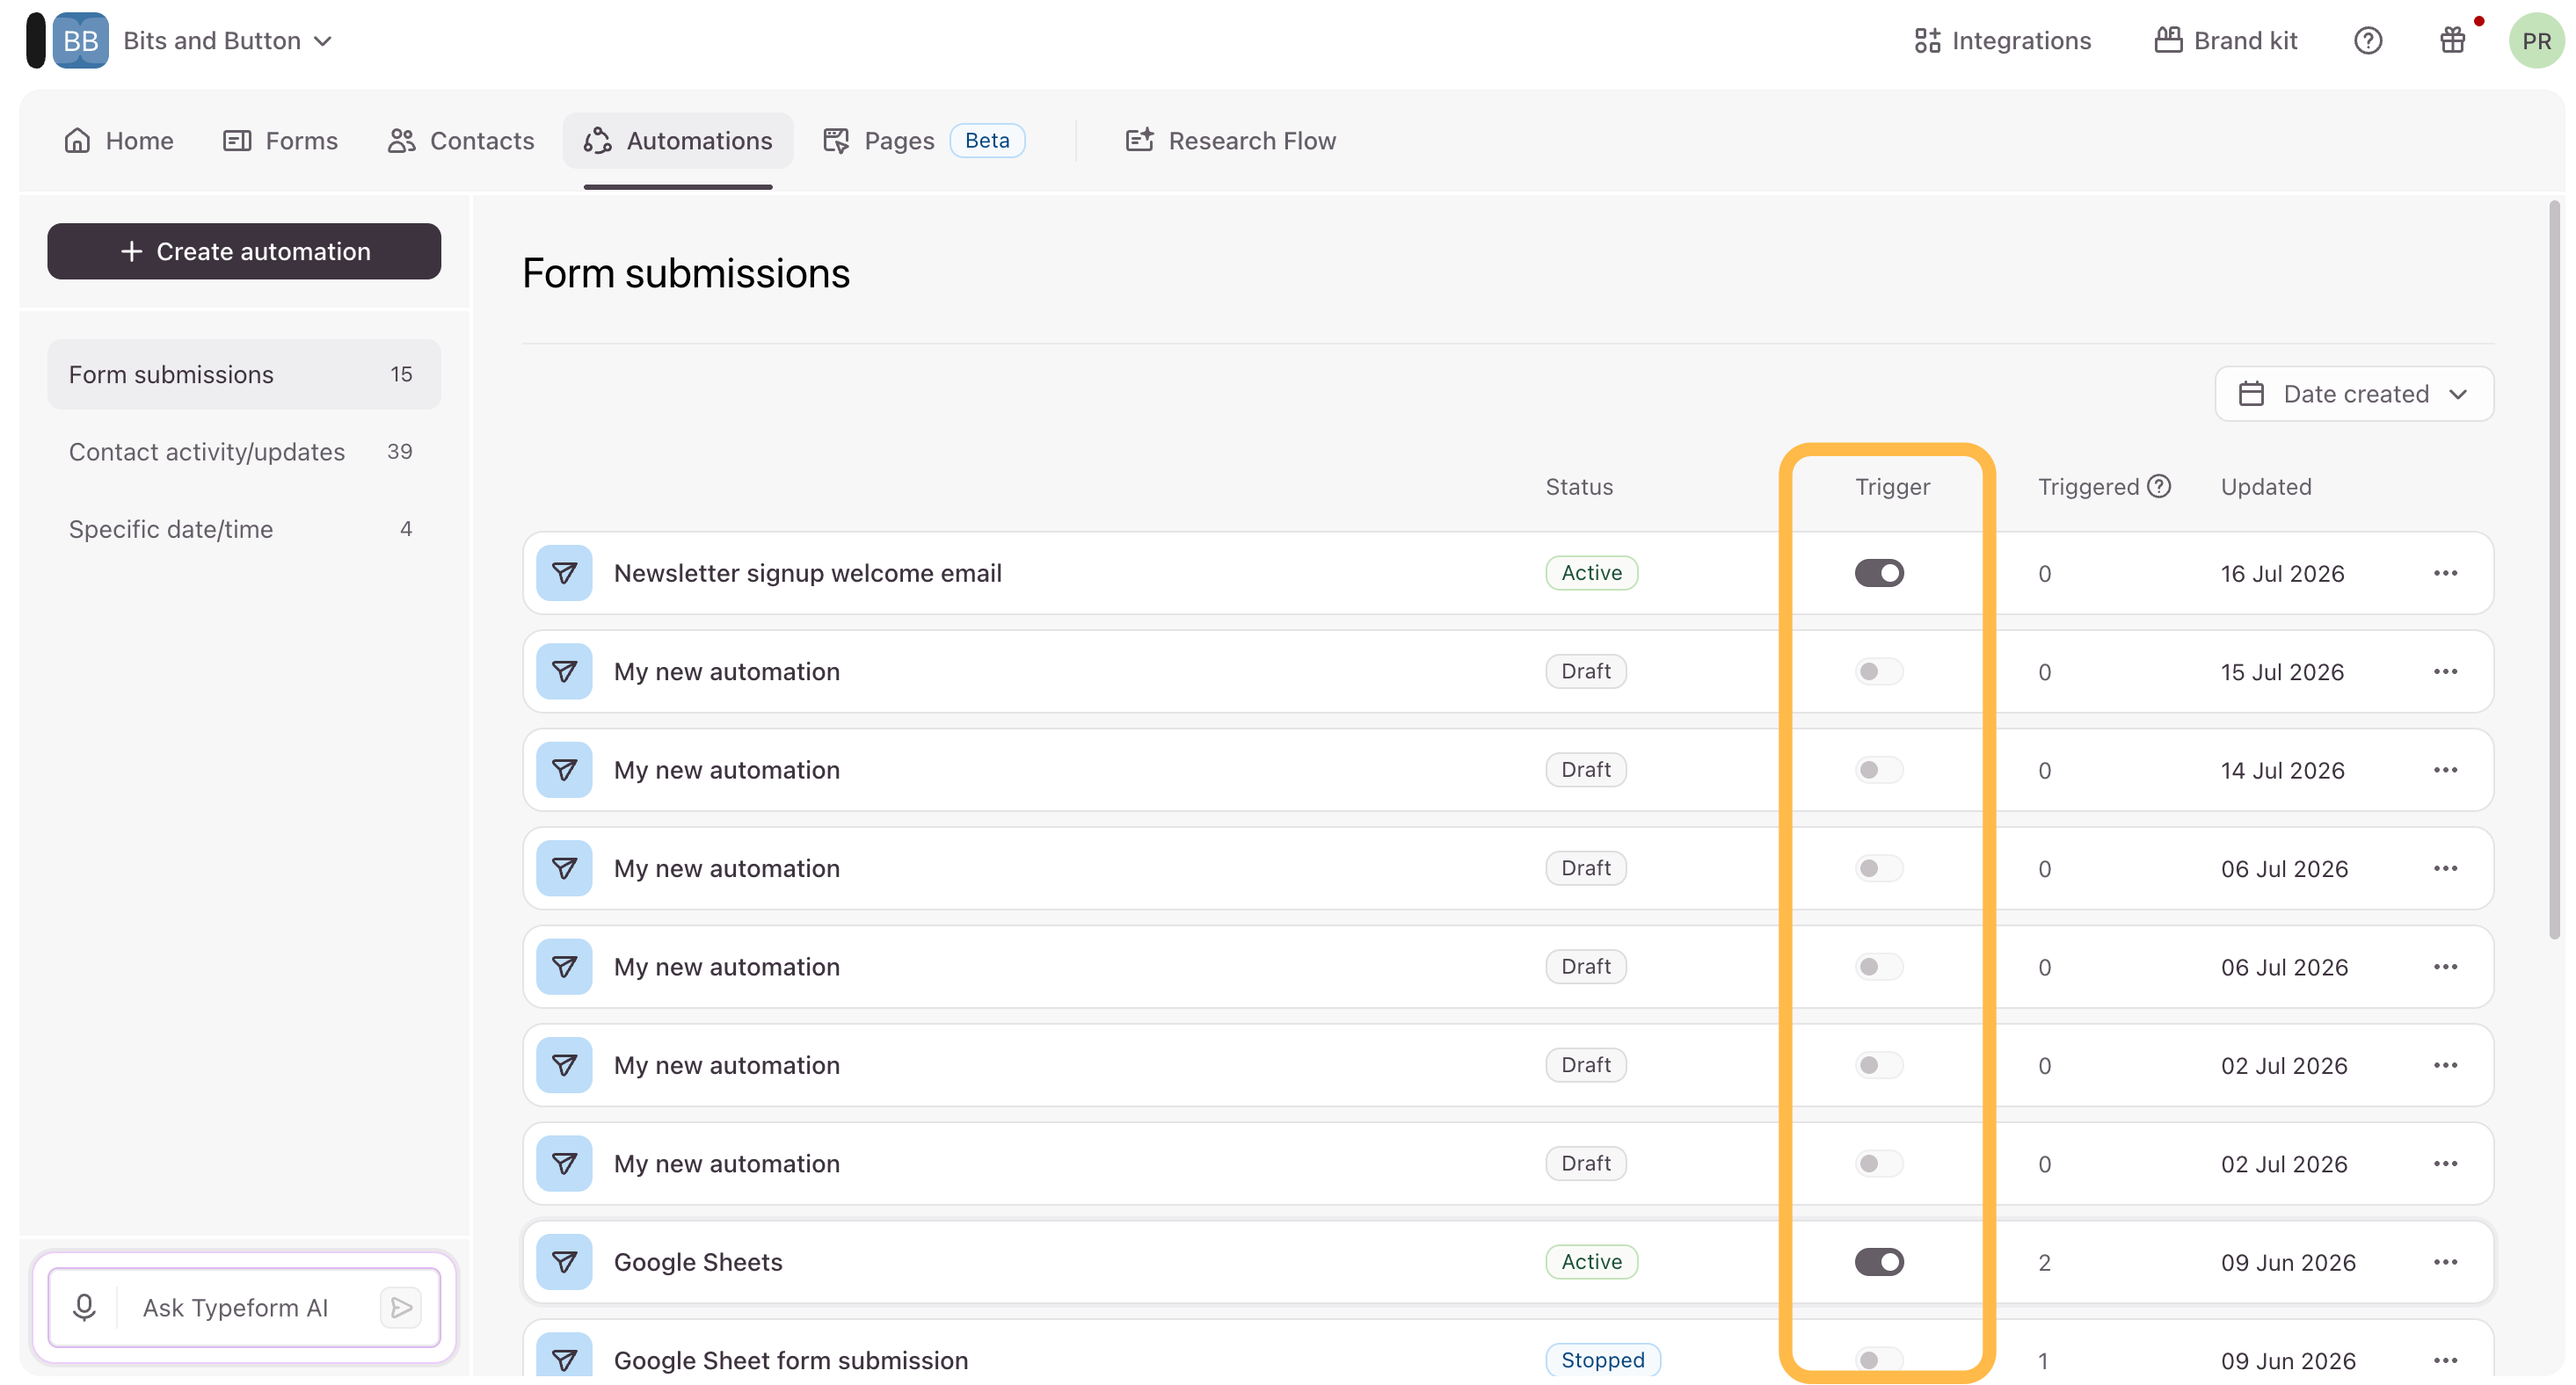
Task: Click the automation icon beside Google Sheets
Action: pyautogui.click(x=564, y=1262)
